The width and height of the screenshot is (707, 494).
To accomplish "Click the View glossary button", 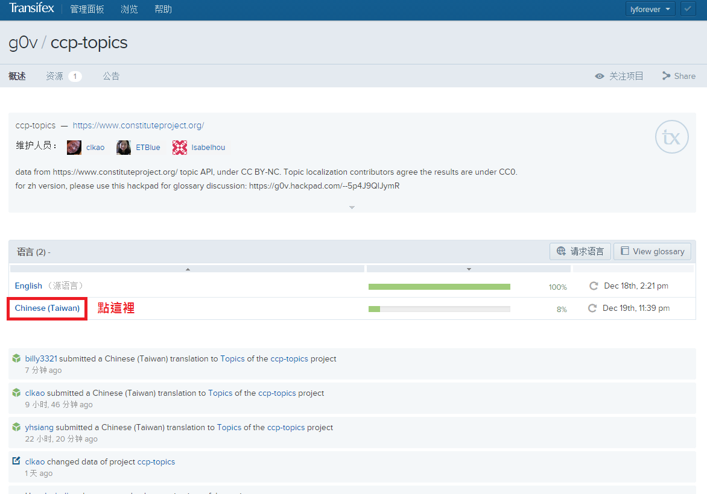I will pyautogui.click(x=652, y=251).
